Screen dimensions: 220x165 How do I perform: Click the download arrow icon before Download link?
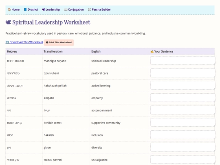coord(7,42)
